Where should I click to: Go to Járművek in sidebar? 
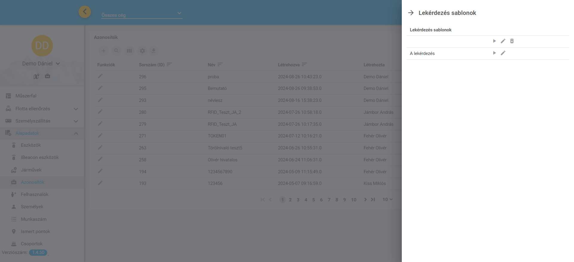coord(31,170)
